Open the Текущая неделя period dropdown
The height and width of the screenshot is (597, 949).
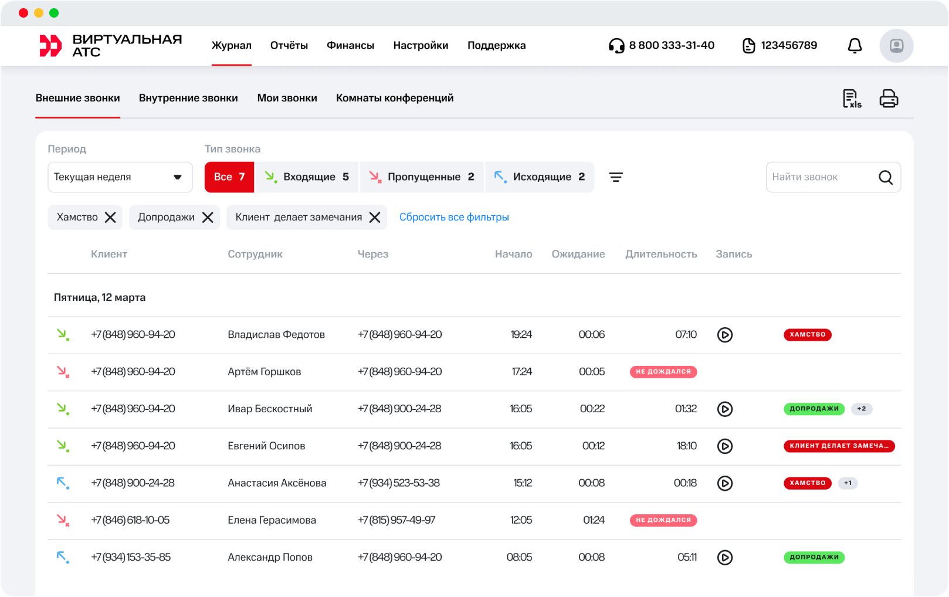pyautogui.click(x=120, y=177)
